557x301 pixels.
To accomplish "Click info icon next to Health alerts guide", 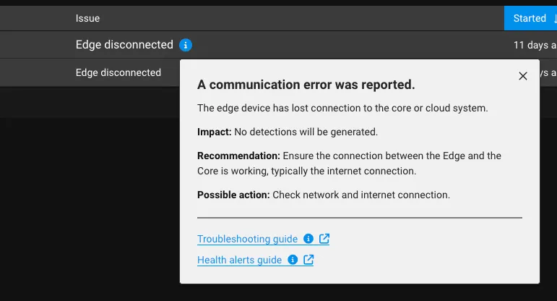I will click(293, 260).
